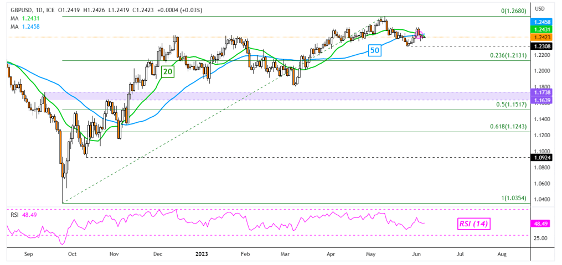562x265 pixels.
Task: Click the Jun label on time axis
Action: tap(416, 254)
